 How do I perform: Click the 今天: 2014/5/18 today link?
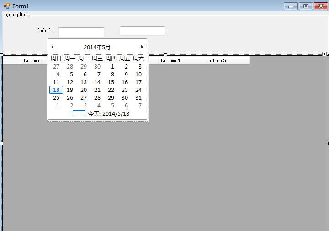click(x=109, y=113)
